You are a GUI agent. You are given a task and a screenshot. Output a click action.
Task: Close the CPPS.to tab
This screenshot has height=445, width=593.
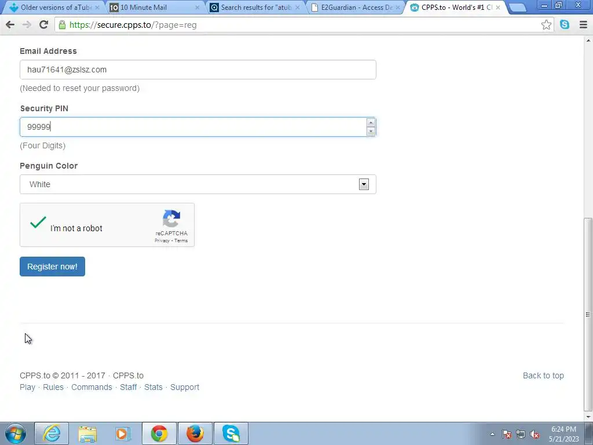coord(497,7)
